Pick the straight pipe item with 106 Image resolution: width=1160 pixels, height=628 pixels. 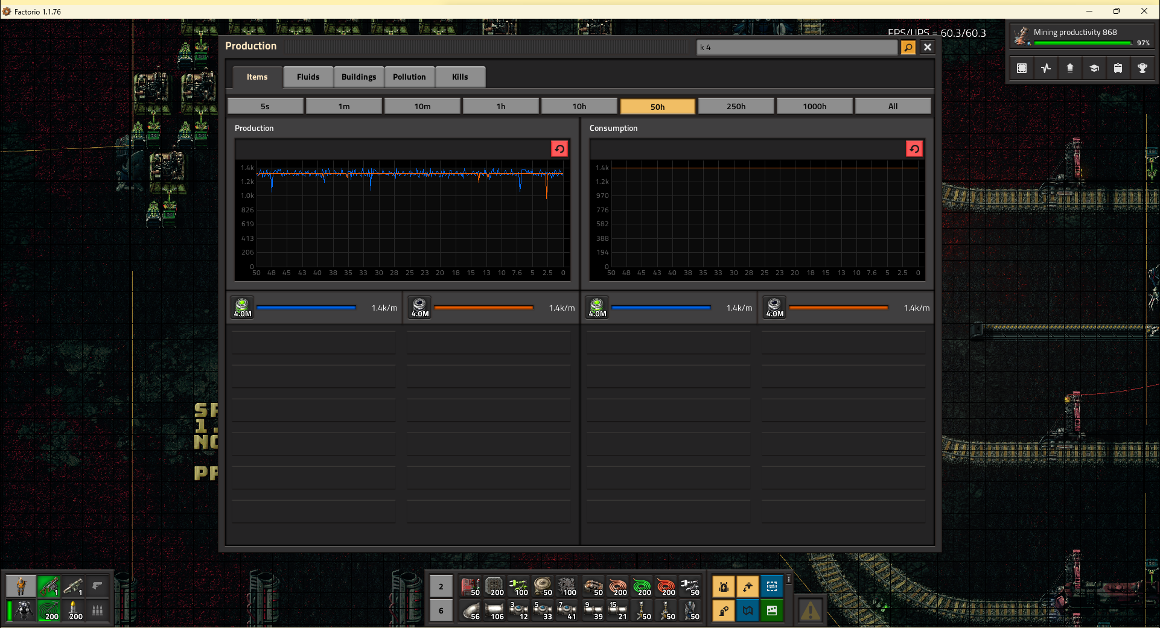click(494, 611)
